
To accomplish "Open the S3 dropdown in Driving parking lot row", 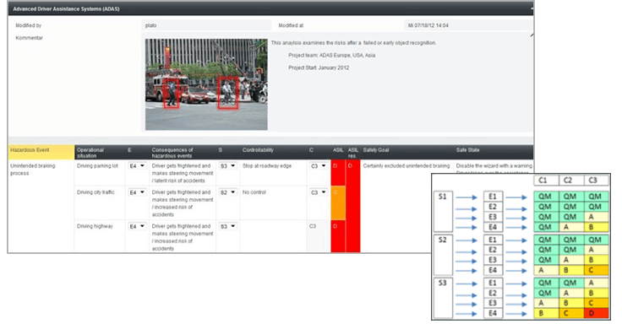I will pyautogui.click(x=227, y=166).
